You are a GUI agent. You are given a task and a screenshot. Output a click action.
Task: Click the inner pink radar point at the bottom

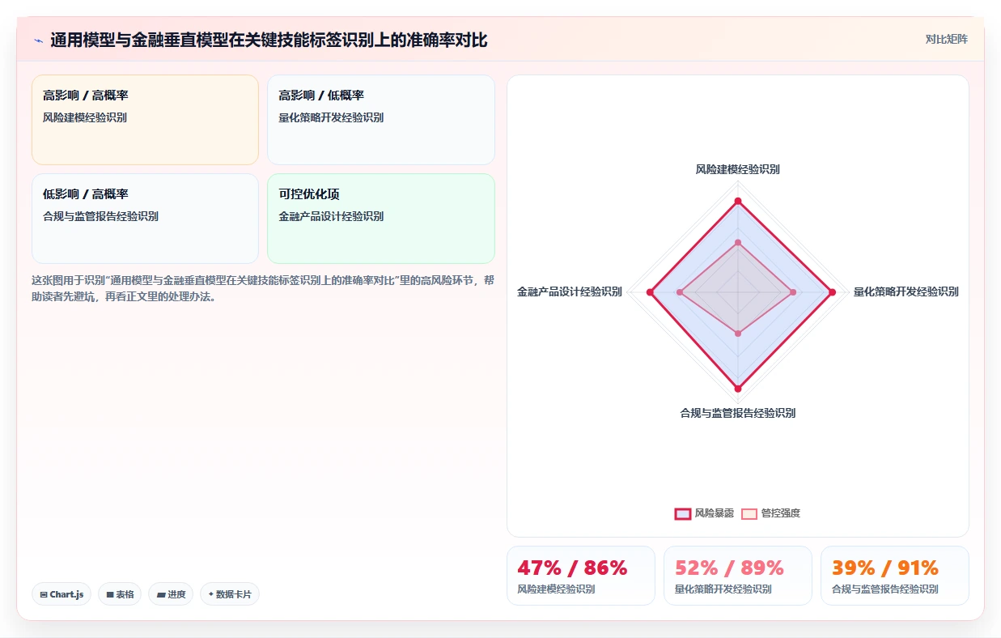point(737,333)
